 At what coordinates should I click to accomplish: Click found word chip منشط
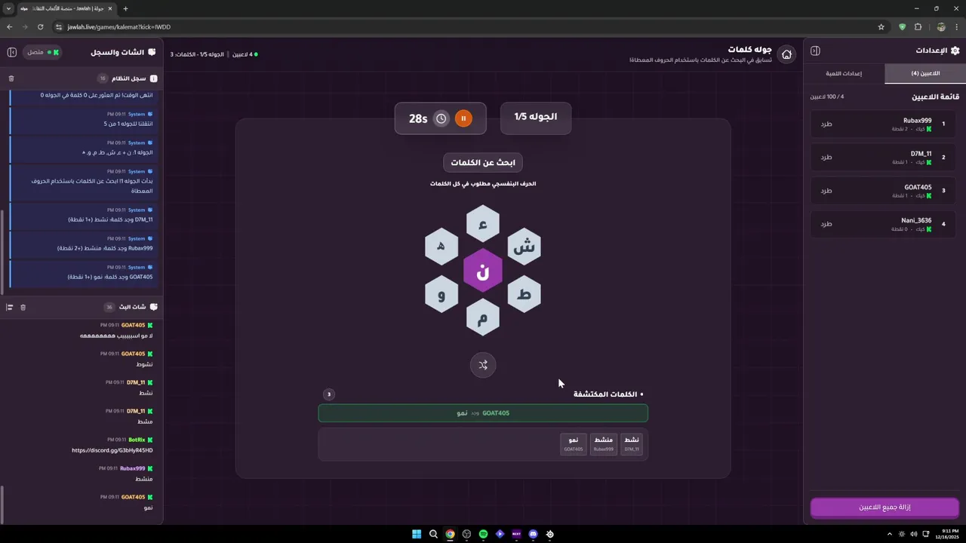point(604,443)
